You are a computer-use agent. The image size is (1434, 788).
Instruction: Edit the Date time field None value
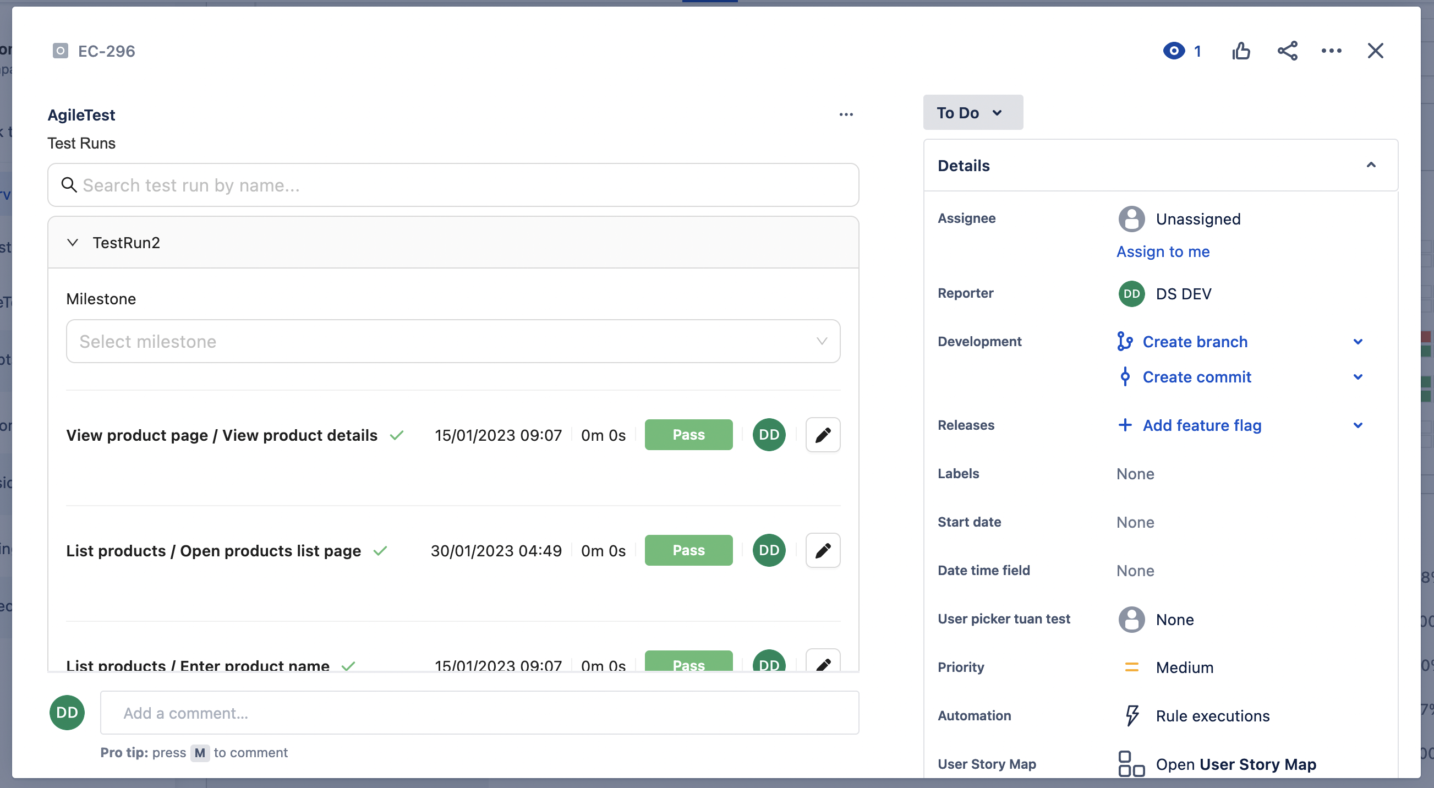point(1135,571)
